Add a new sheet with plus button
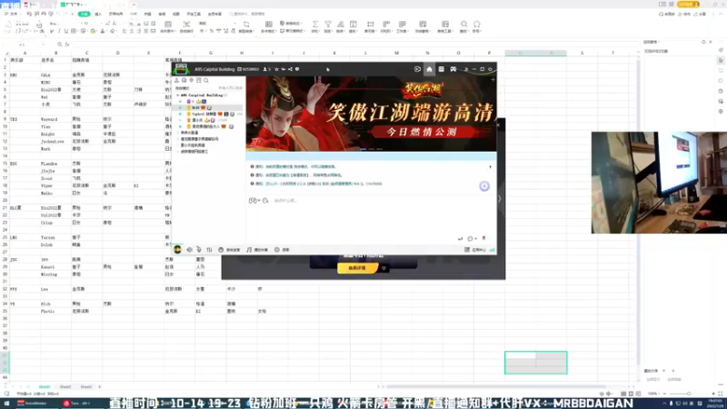 coord(99,387)
